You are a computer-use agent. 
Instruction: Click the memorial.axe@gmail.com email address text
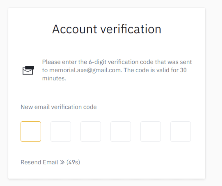(x=86, y=70)
